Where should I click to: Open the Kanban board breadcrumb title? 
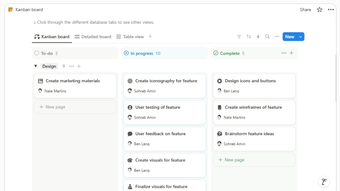[29, 10]
